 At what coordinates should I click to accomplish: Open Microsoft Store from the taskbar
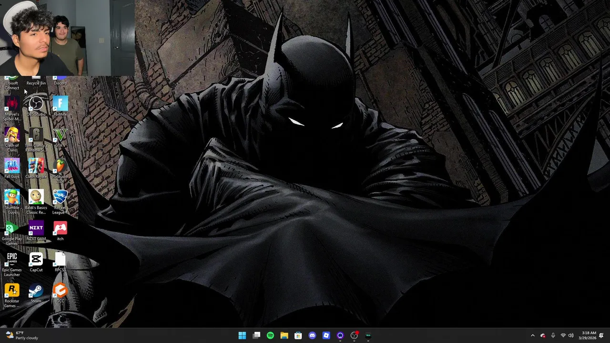(298, 335)
